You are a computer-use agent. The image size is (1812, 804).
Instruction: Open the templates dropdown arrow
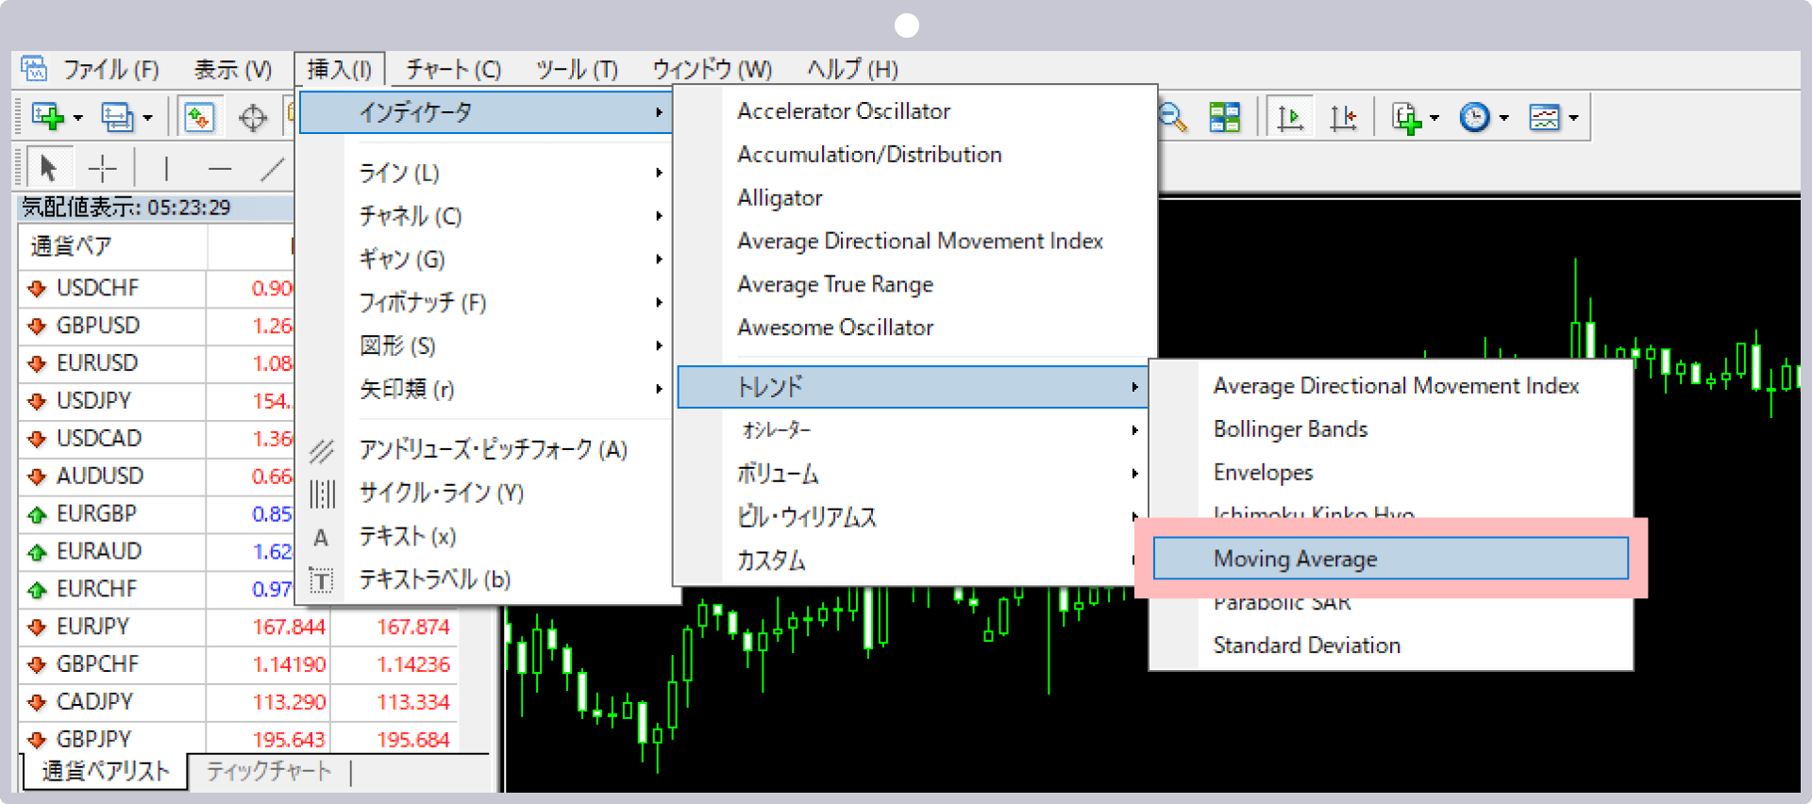click(x=1573, y=118)
